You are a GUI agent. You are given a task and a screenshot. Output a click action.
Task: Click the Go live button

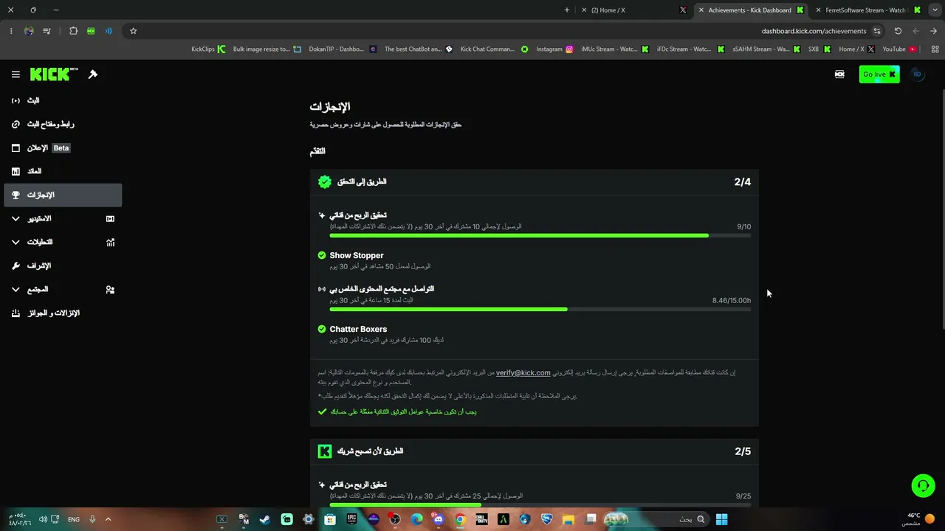(879, 74)
